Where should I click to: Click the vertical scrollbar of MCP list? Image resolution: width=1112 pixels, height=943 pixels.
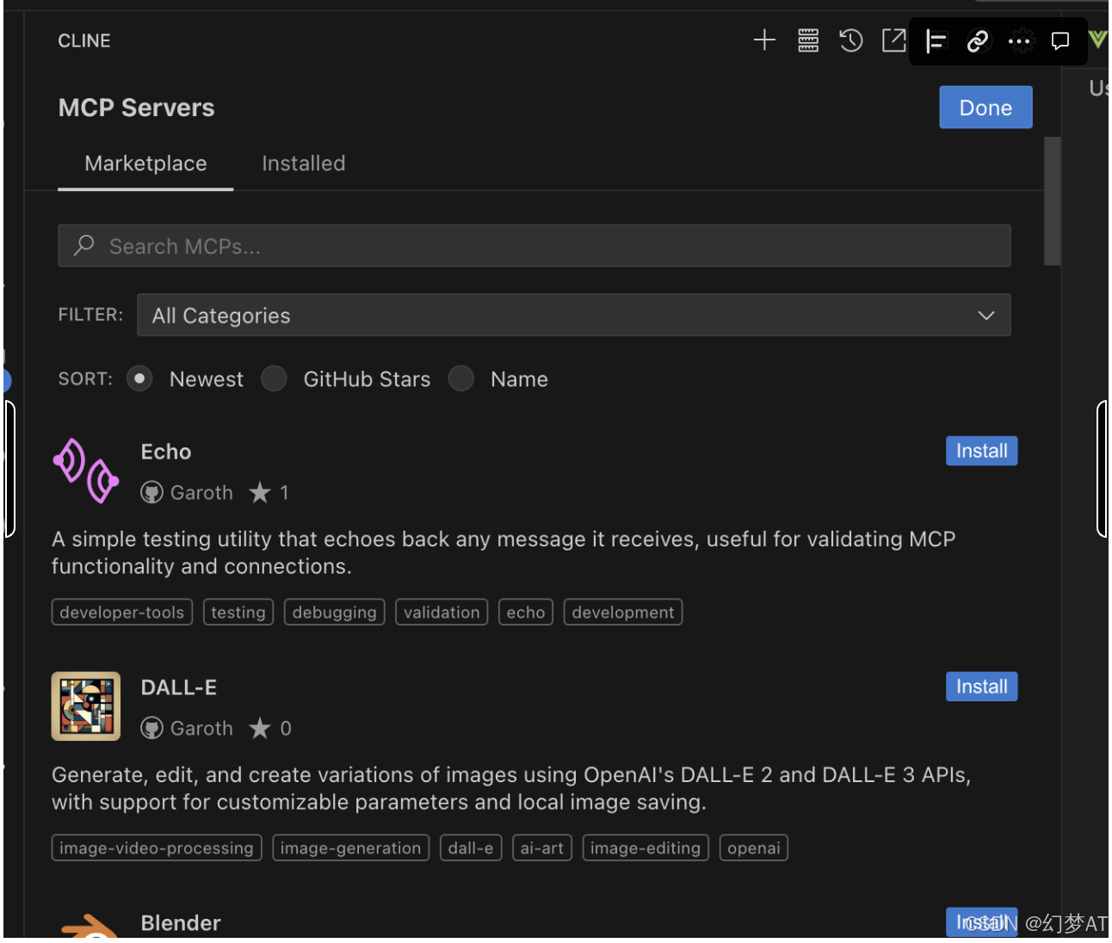1052,200
